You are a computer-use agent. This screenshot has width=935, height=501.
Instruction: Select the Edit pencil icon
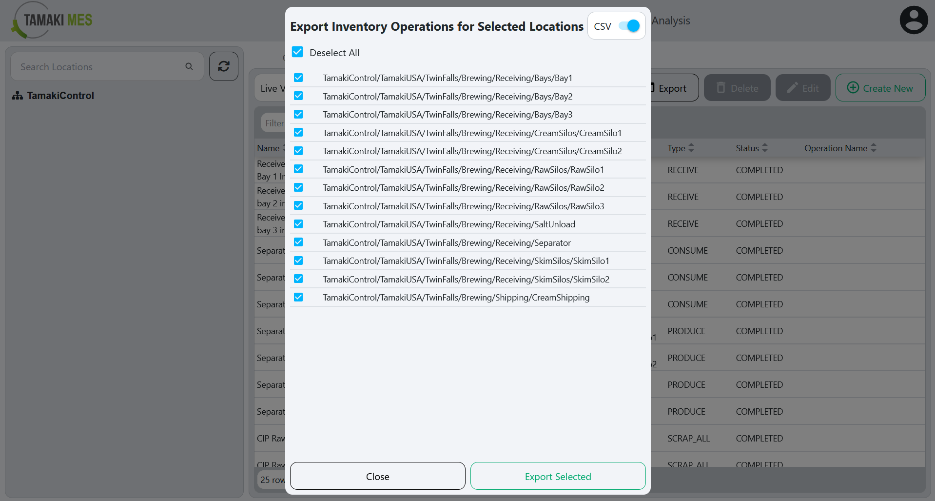791,87
